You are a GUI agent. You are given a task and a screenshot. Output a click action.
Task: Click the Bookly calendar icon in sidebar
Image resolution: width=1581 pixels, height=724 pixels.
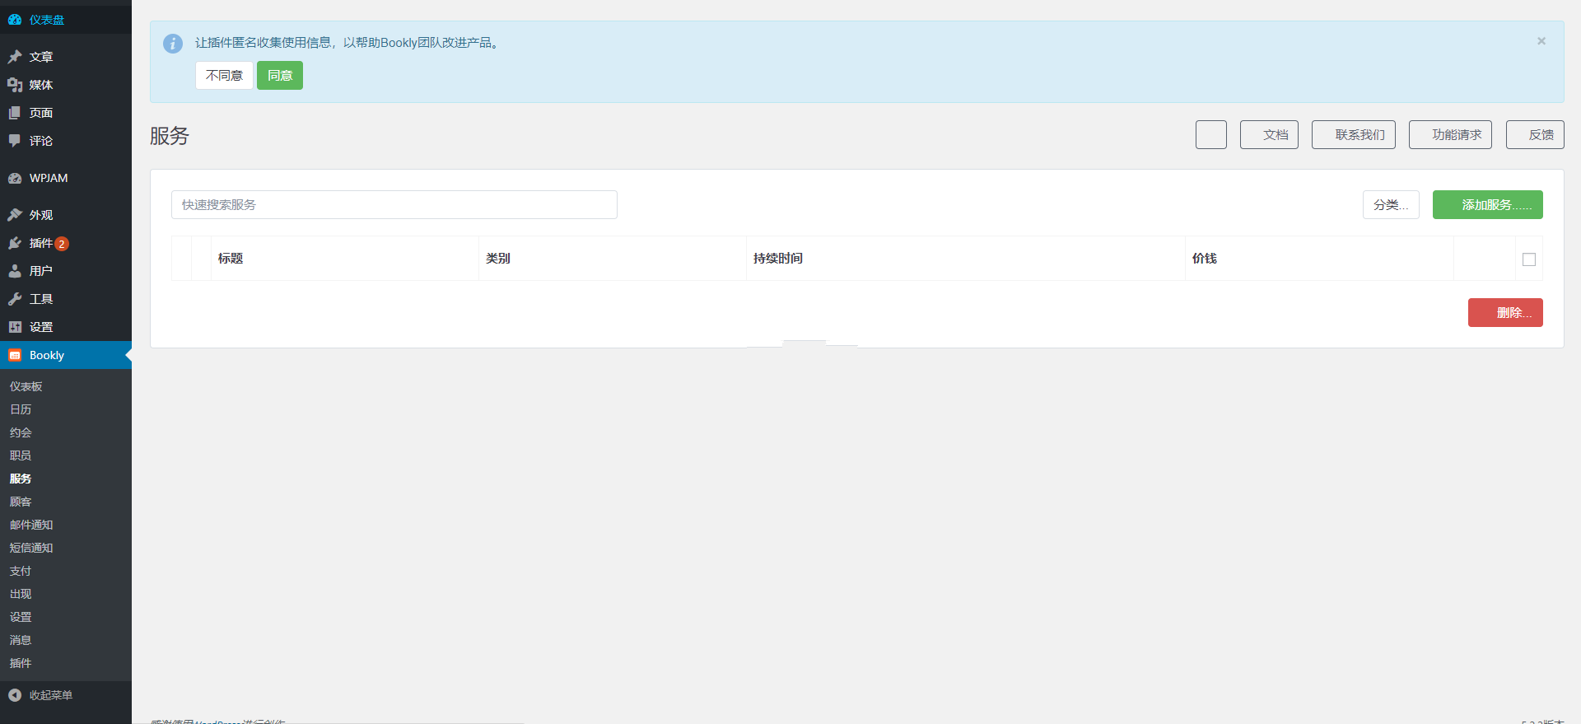15,355
